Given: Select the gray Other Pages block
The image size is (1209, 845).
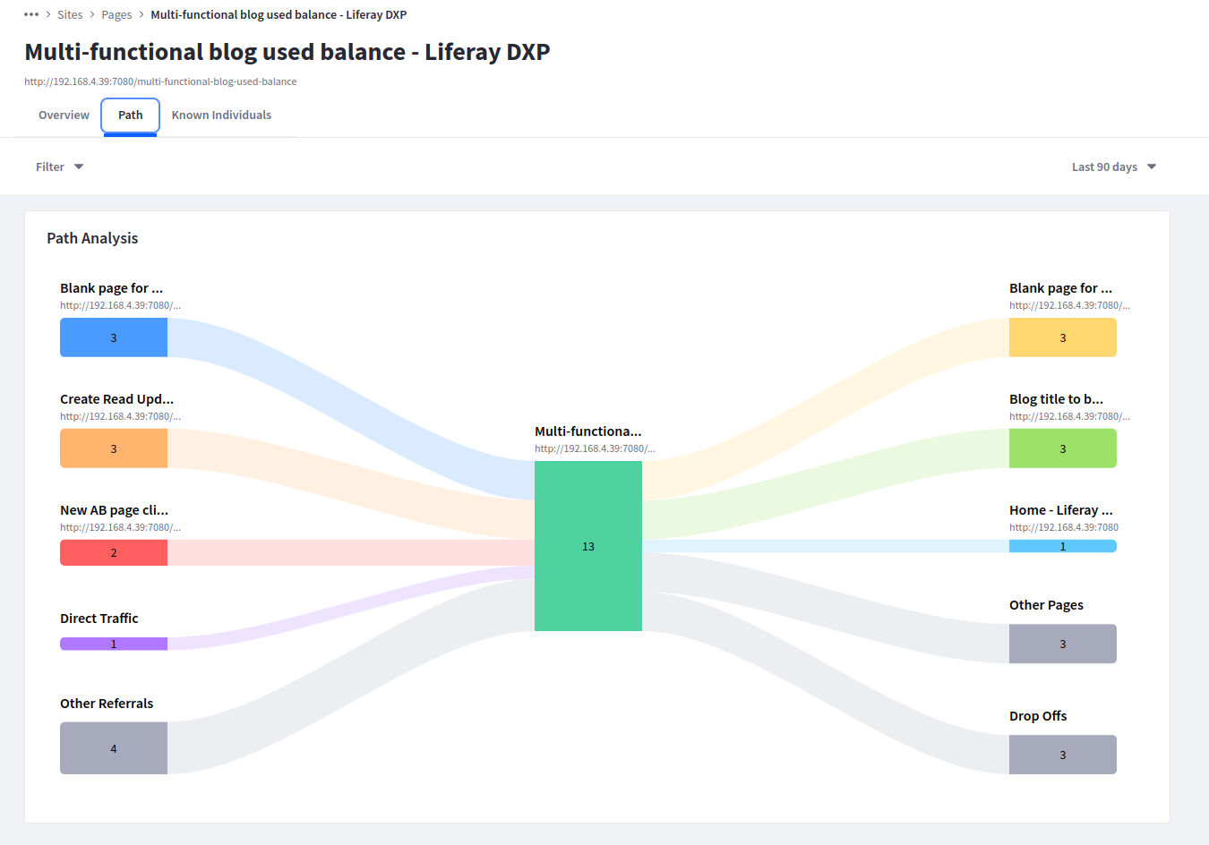Looking at the screenshot, I should tap(1063, 644).
